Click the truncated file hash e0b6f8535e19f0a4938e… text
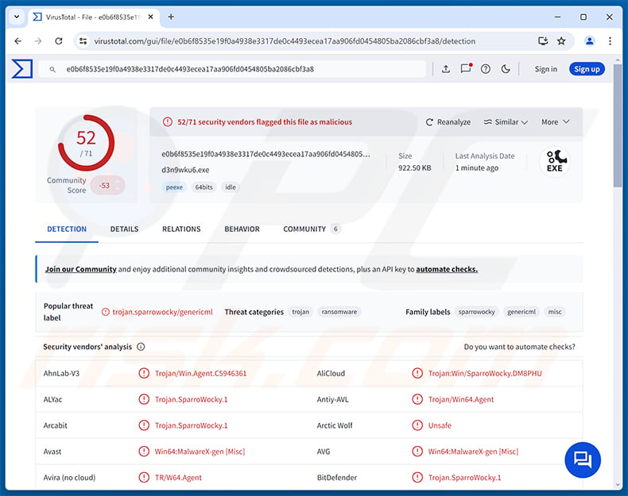Viewport: 628px width, 496px height. click(x=266, y=154)
